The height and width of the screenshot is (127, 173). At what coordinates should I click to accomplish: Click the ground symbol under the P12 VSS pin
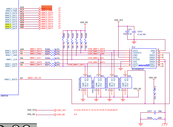pos(121,69)
